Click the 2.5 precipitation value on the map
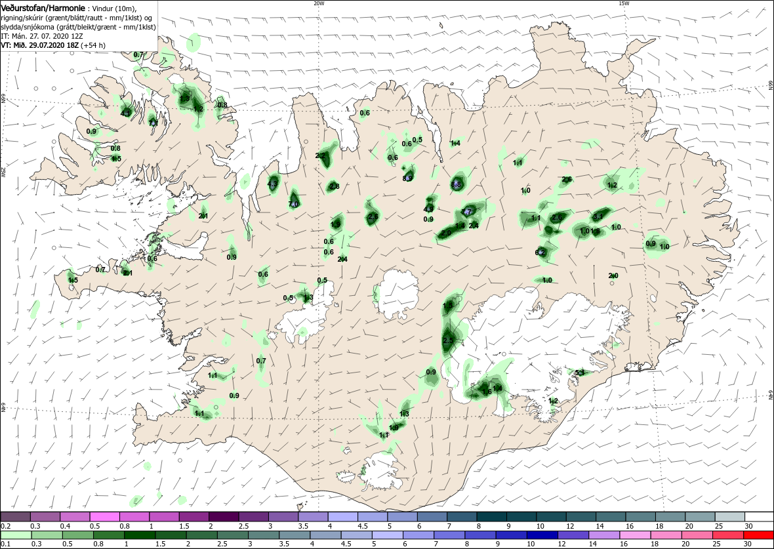Screen dimensions: 774x549 click(448, 340)
